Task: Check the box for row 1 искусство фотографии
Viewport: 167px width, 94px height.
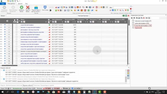Action: [16, 25]
